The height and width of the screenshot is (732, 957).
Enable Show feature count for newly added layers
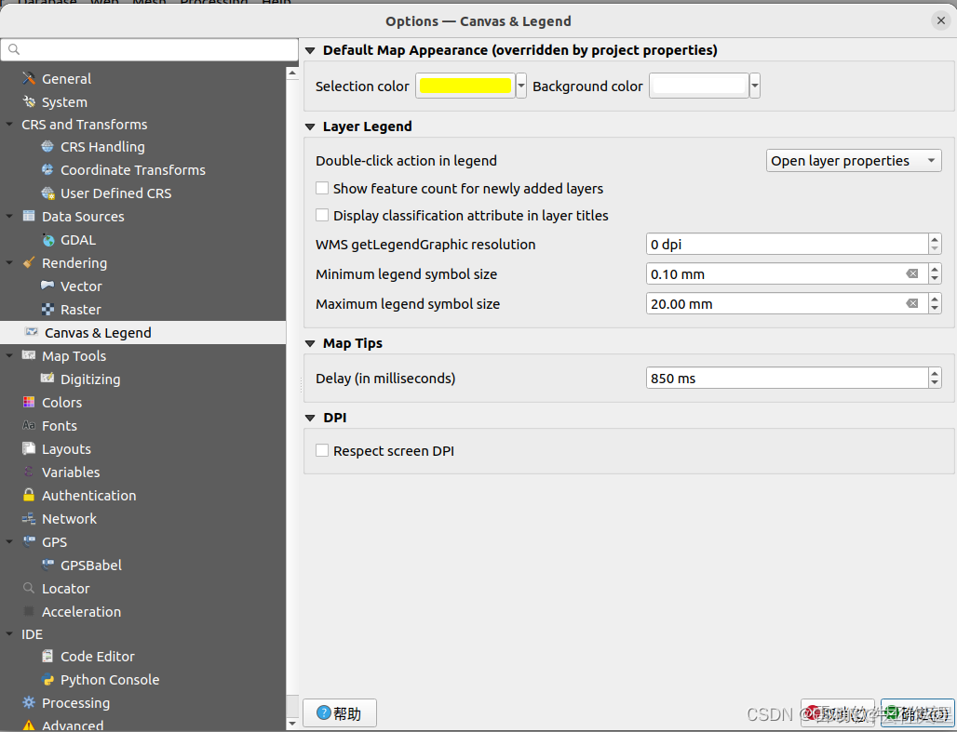coord(322,189)
